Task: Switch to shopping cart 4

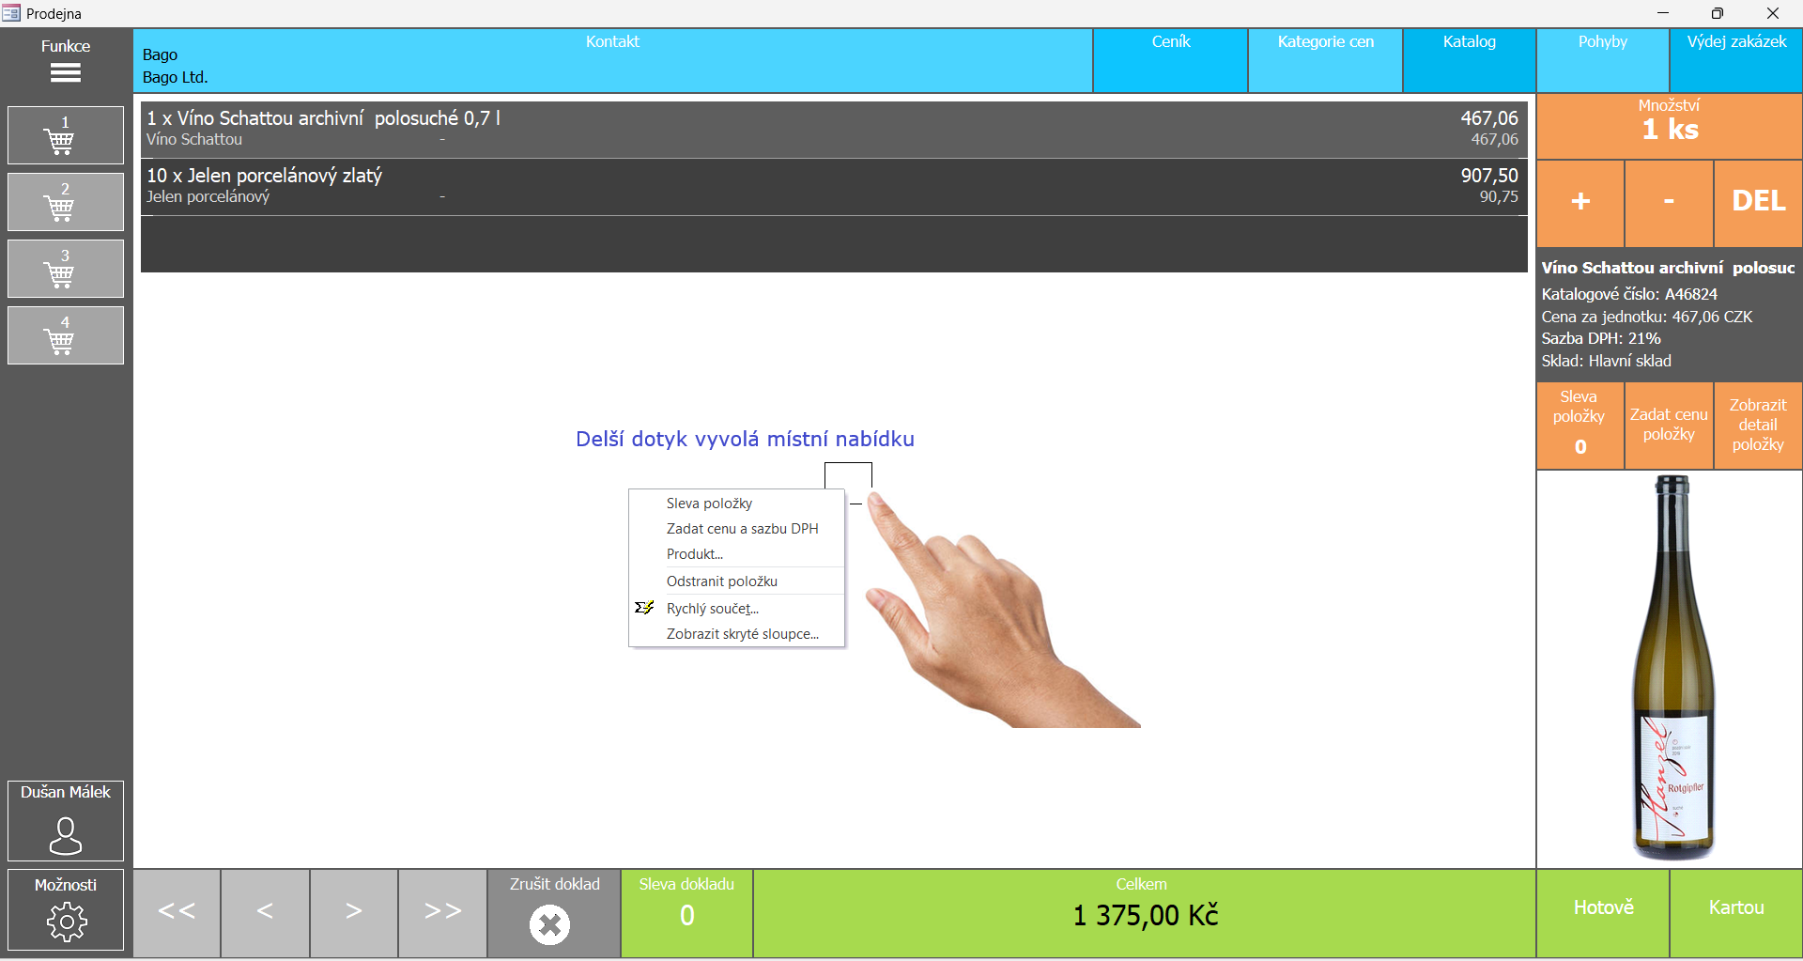Action: pos(66,336)
